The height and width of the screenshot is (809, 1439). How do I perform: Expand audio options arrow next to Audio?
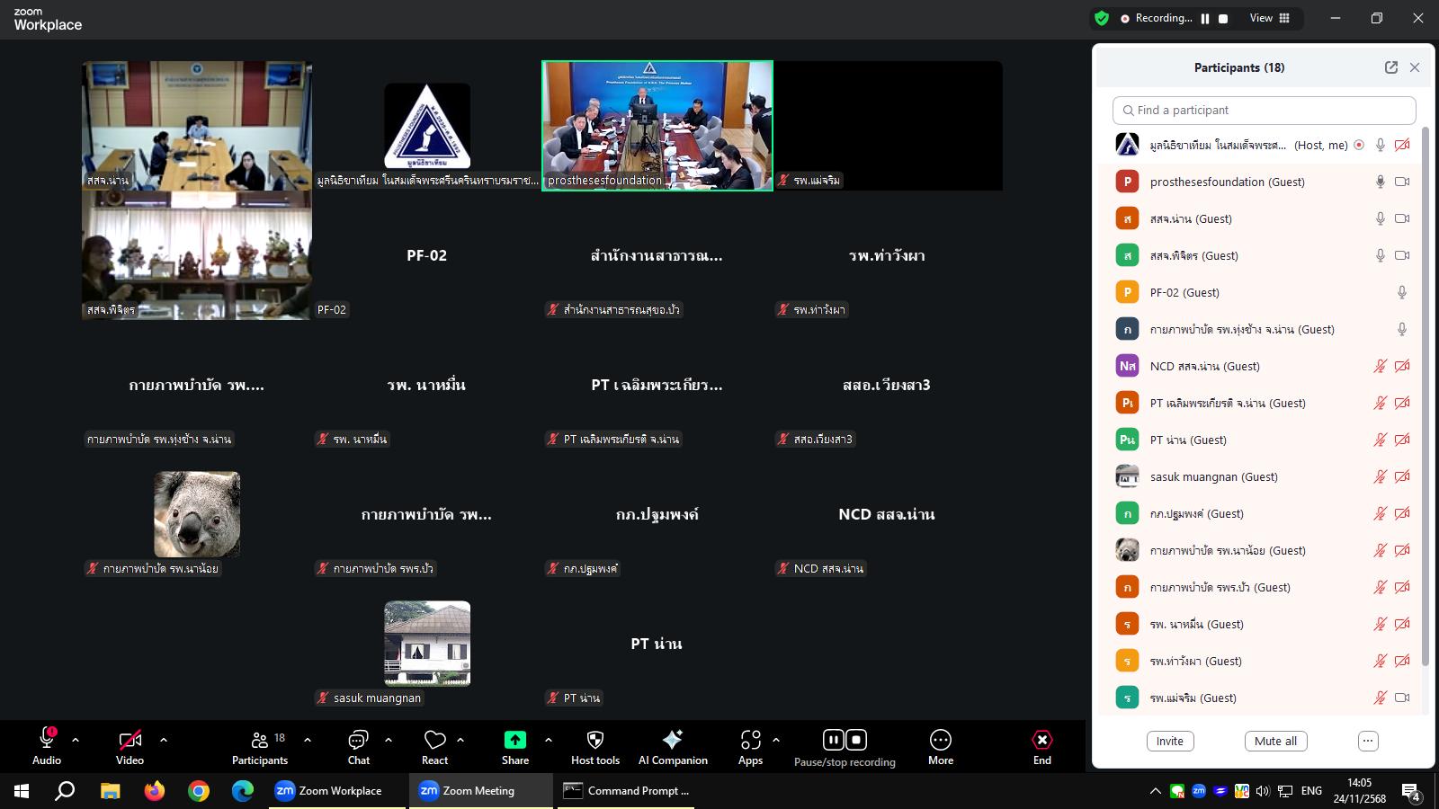pos(76,740)
